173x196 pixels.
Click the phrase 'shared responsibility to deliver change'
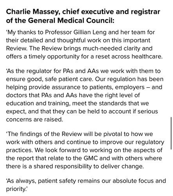[x=89, y=167]
